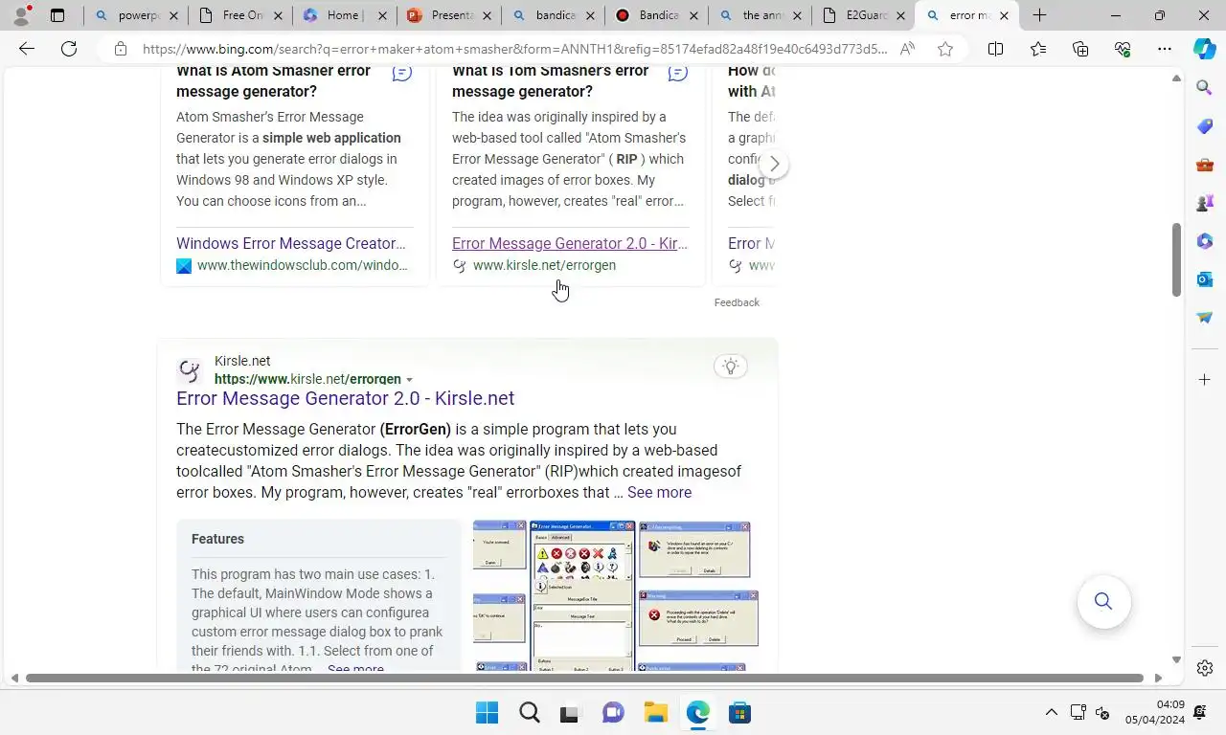Image resolution: width=1226 pixels, height=735 pixels.
Task: Open the Error Message Generator screenshot thumbnail
Action: point(581,595)
